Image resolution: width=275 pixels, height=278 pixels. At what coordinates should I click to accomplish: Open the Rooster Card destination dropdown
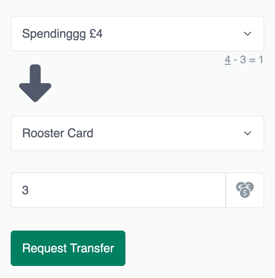pos(137,133)
